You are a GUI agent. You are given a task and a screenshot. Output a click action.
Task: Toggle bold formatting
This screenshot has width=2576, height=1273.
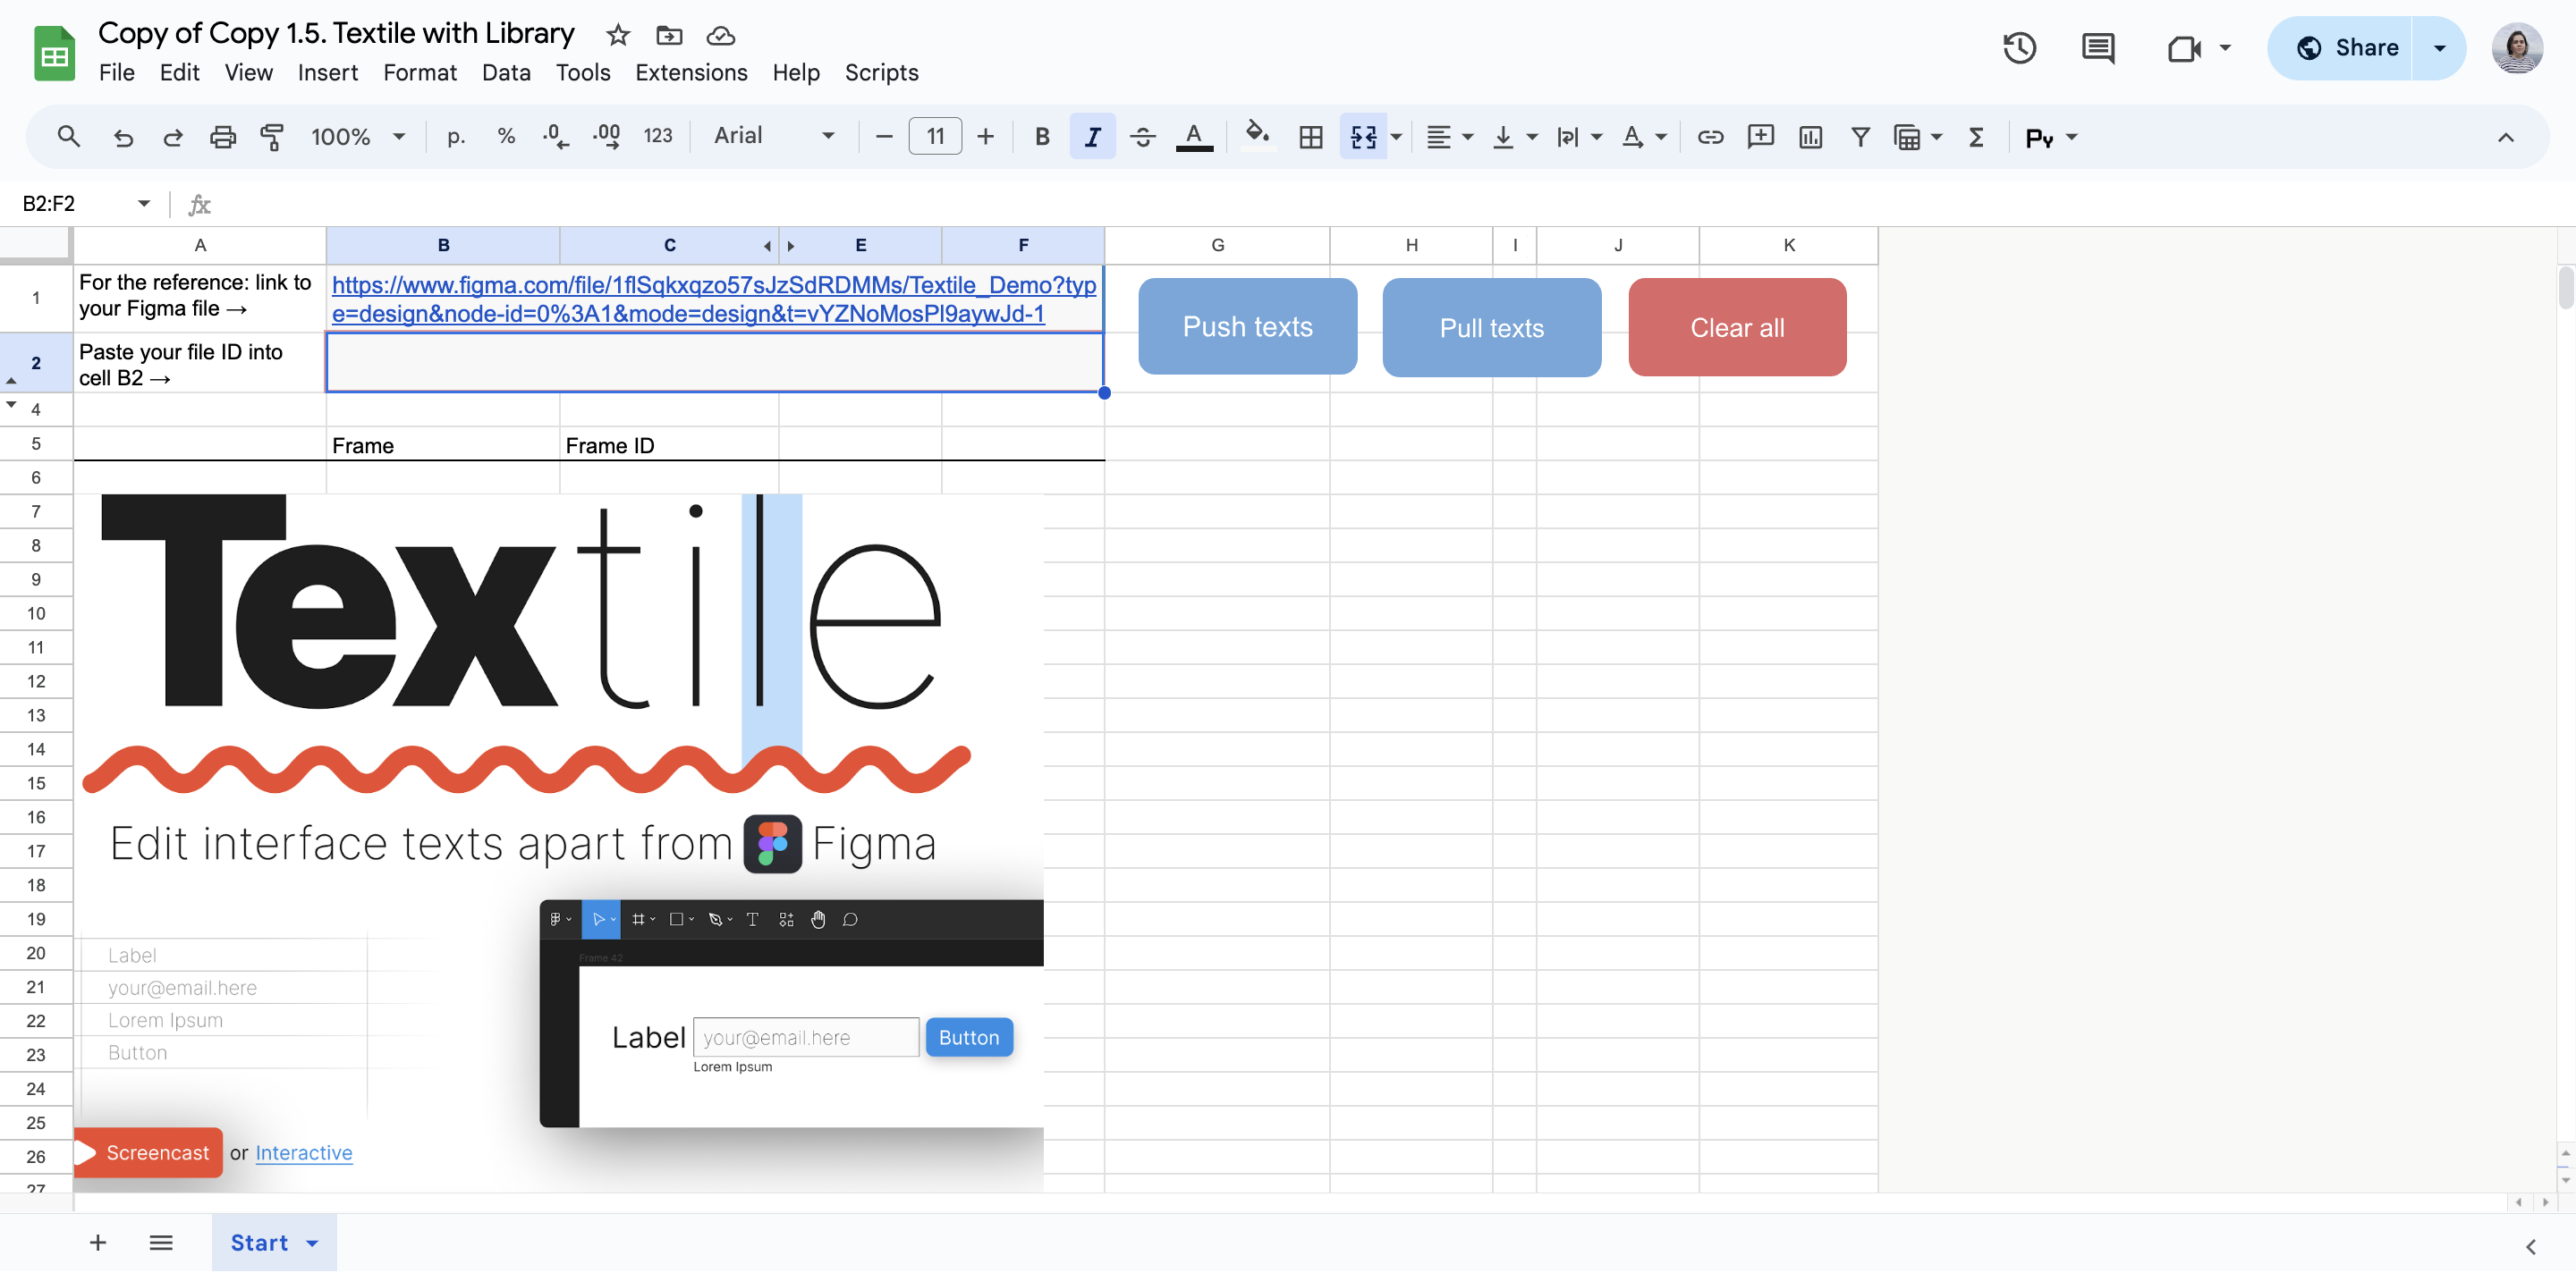point(1042,137)
